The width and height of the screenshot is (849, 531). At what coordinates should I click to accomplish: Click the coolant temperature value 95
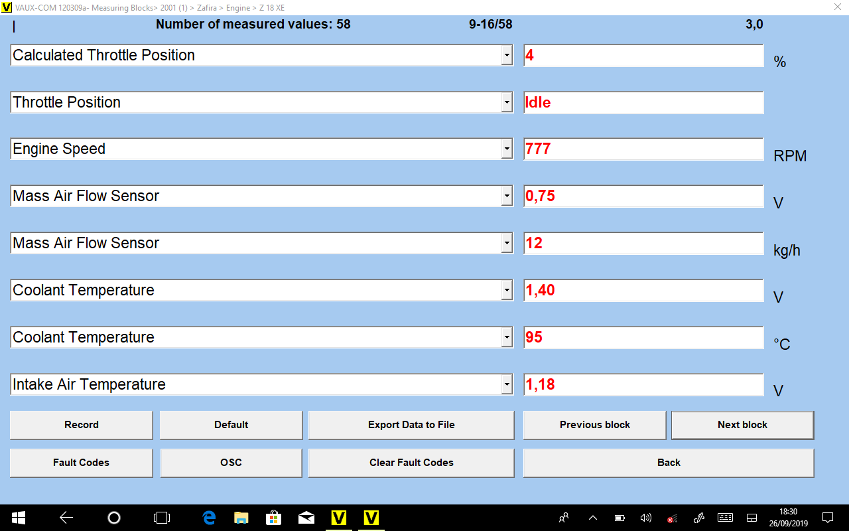(643, 337)
